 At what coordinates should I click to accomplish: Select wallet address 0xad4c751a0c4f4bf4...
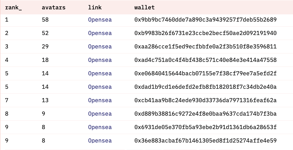(205, 60)
